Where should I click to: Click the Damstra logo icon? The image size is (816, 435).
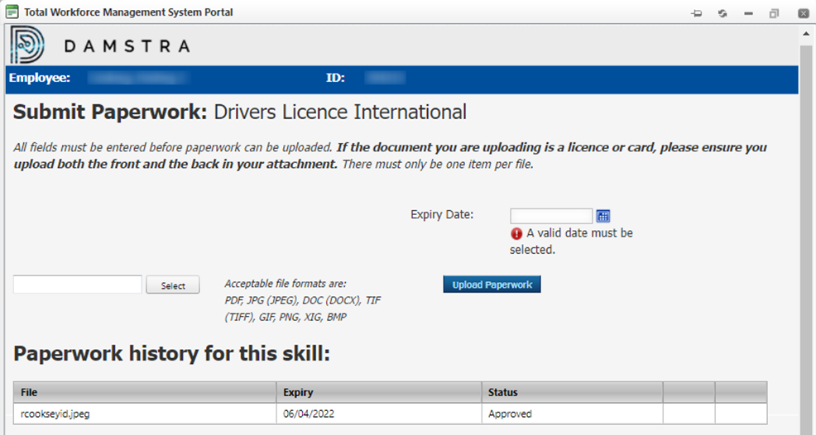click(27, 45)
